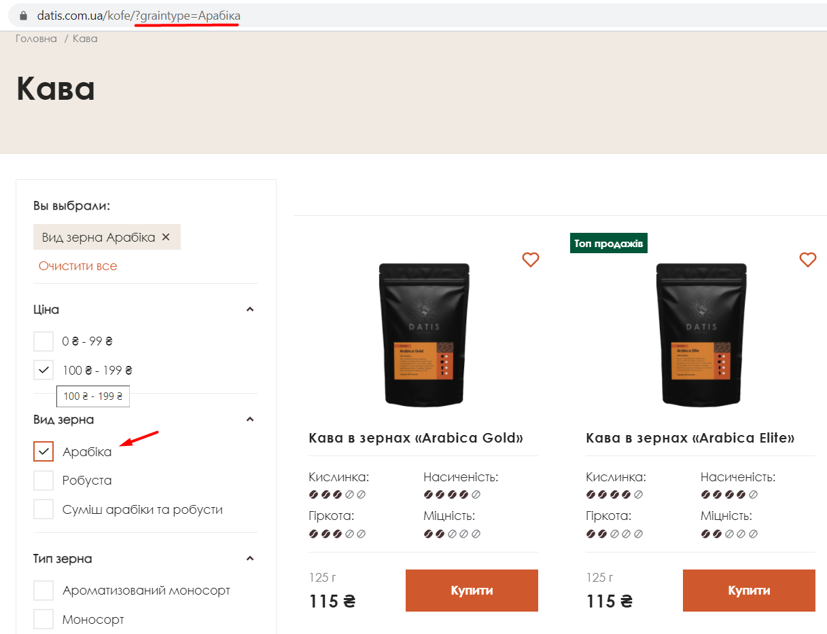The width and height of the screenshot is (827, 634).
Task: Enable 'Суміш арабіки та робусти' filter
Action: 43,510
